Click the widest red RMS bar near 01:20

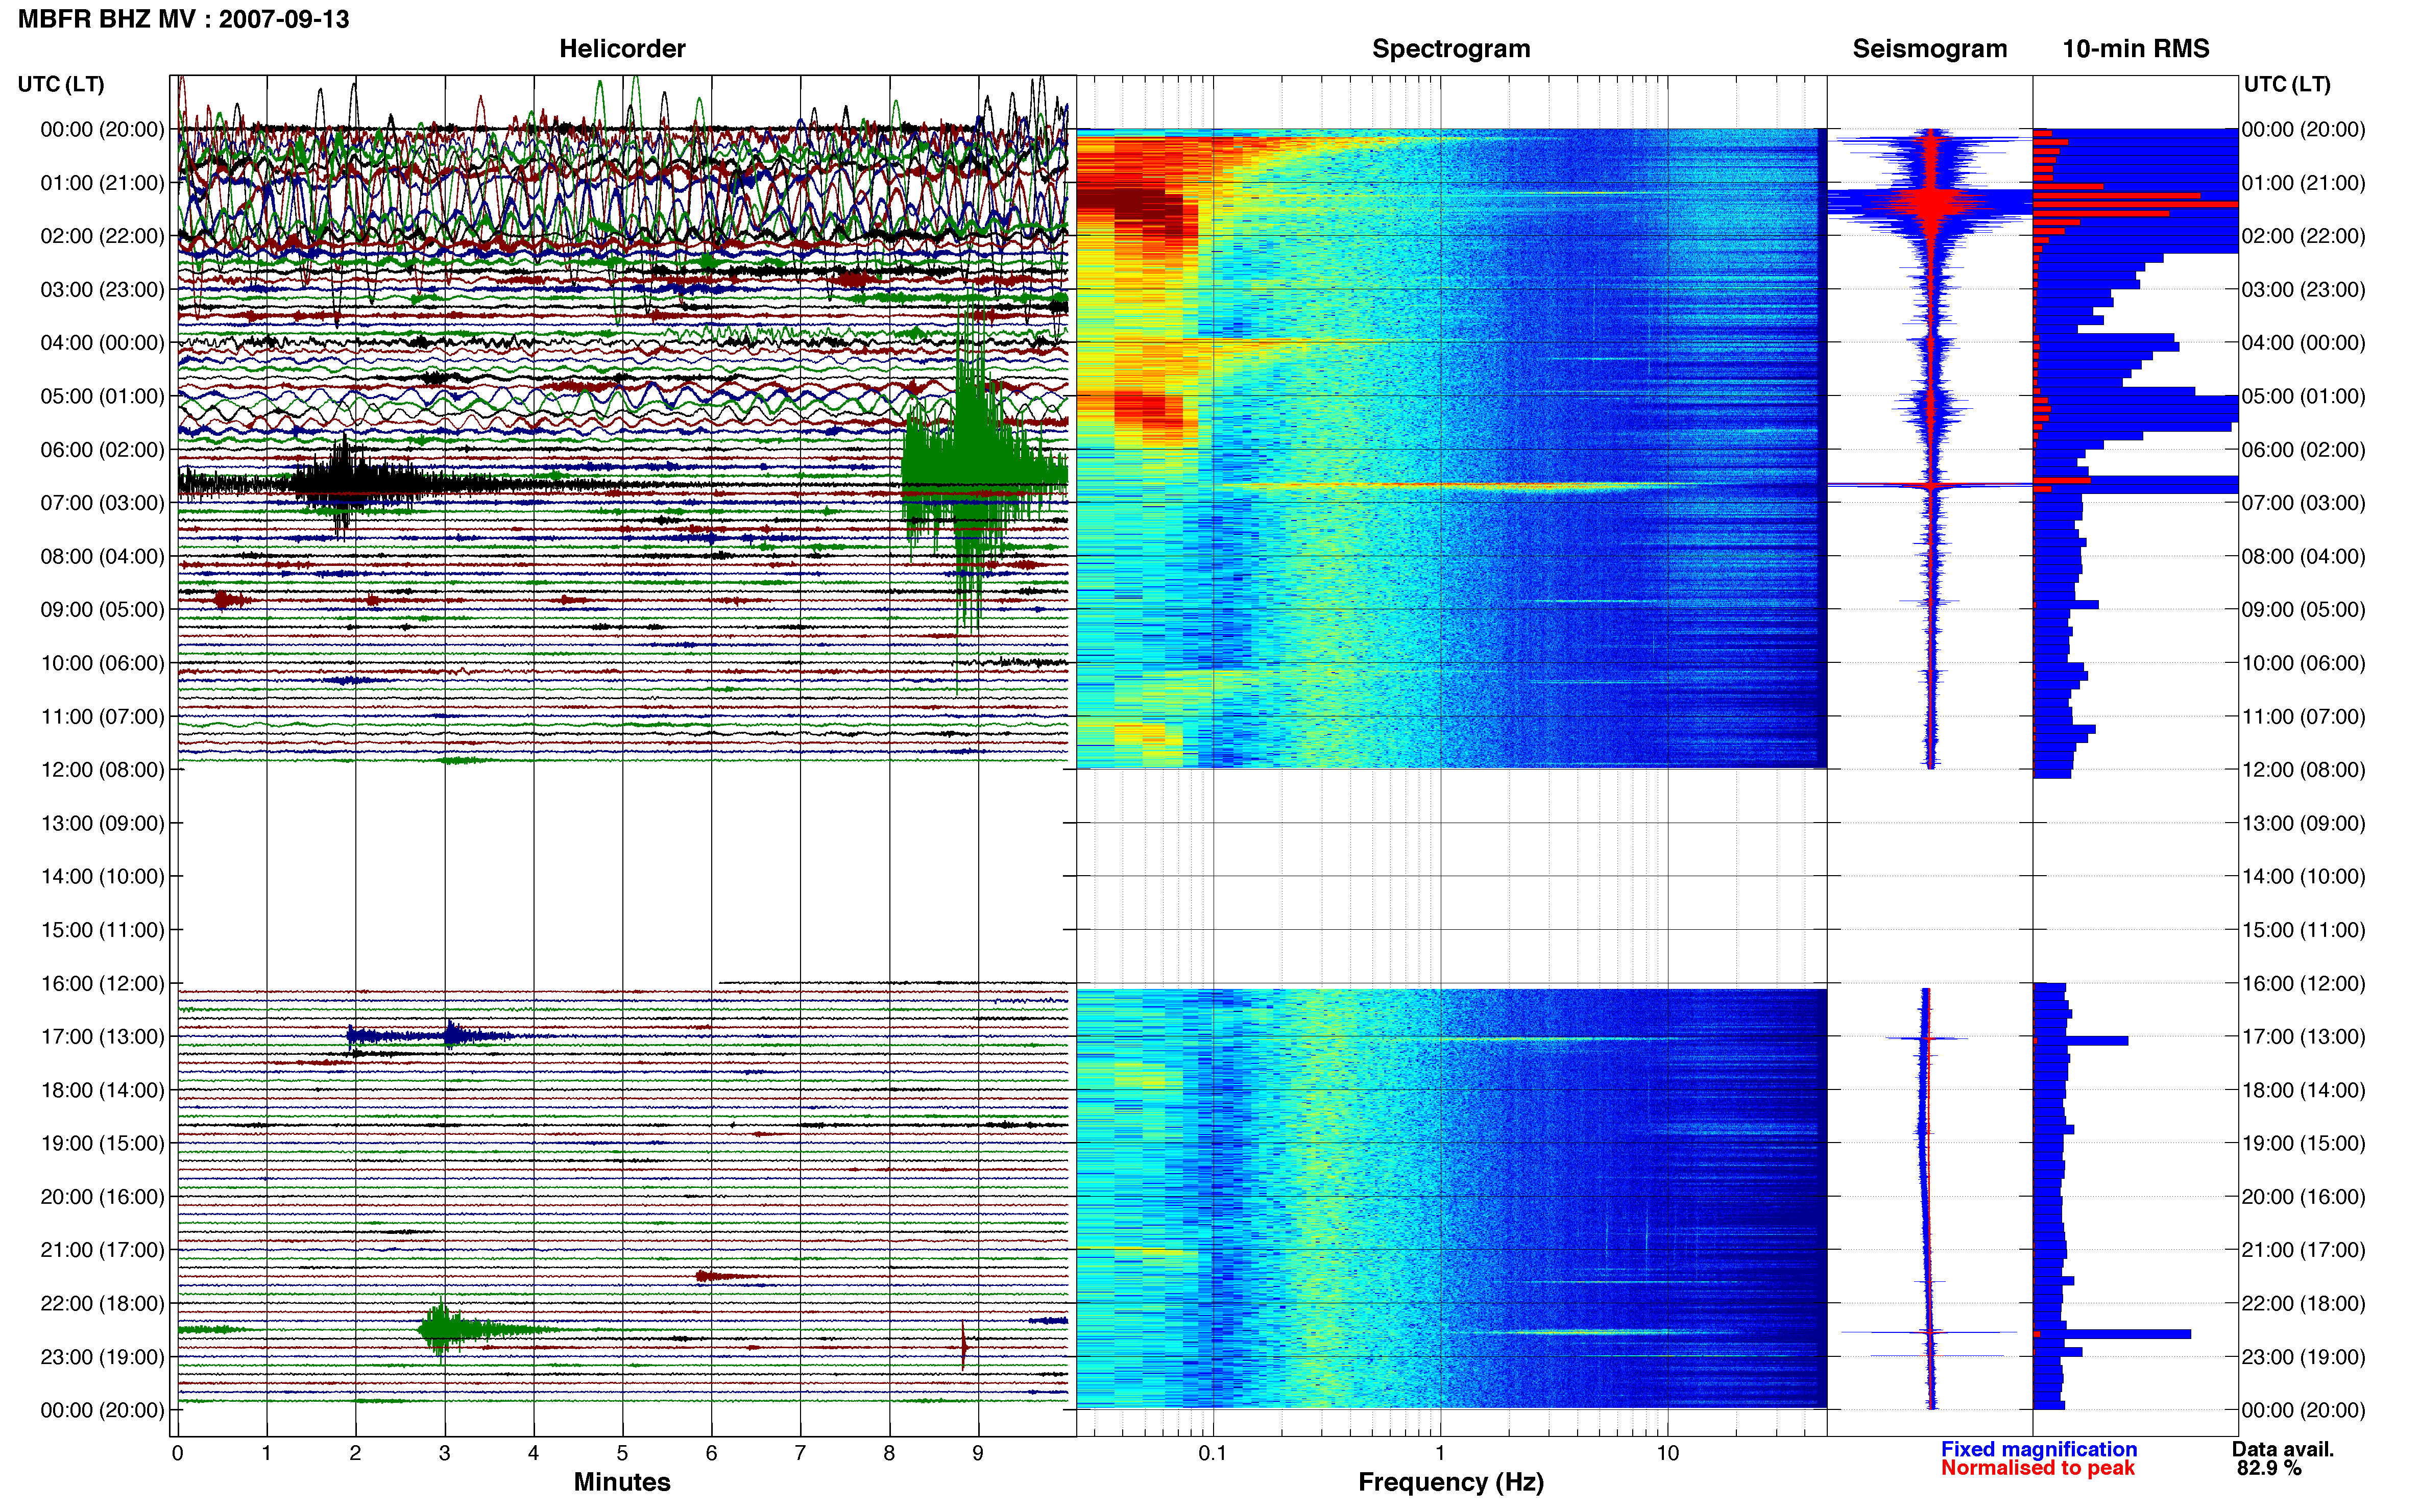pos(2135,204)
